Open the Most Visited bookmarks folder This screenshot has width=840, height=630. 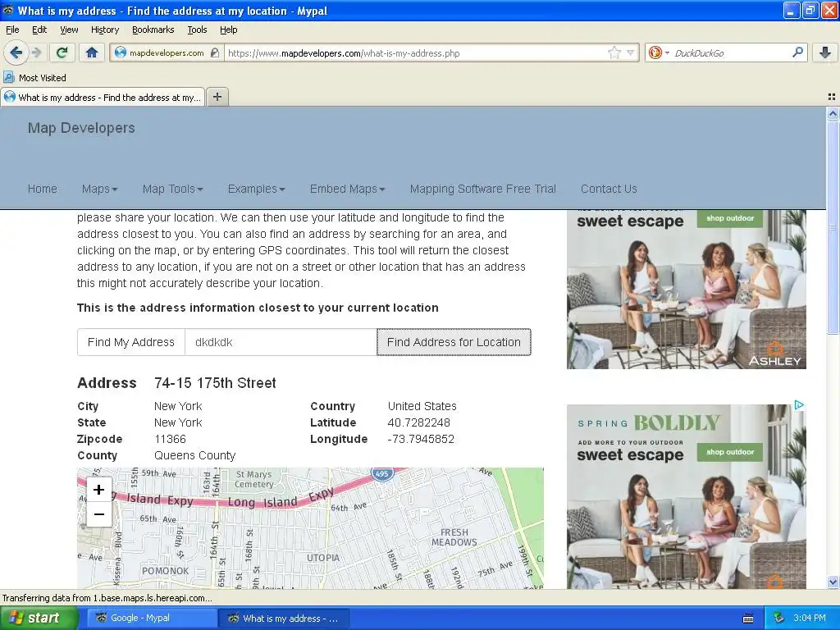pyautogui.click(x=35, y=78)
